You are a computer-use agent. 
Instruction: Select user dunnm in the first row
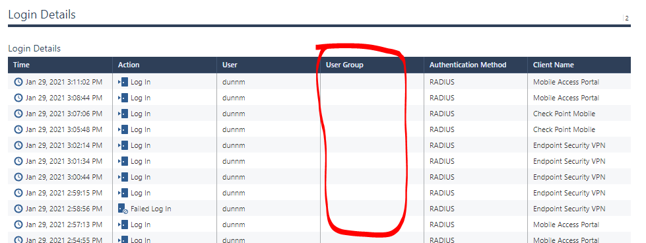click(234, 82)
